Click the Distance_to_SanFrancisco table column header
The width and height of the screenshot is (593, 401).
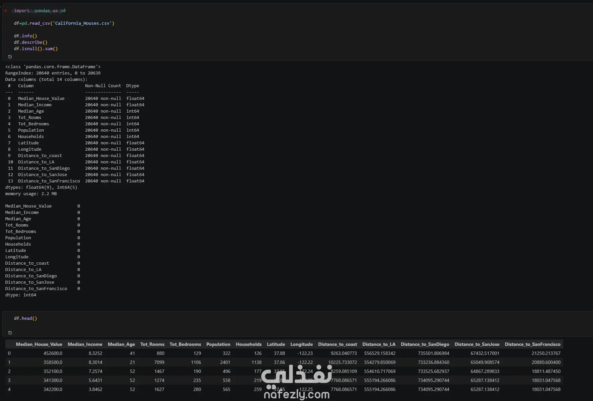click(x=533, y=344)
